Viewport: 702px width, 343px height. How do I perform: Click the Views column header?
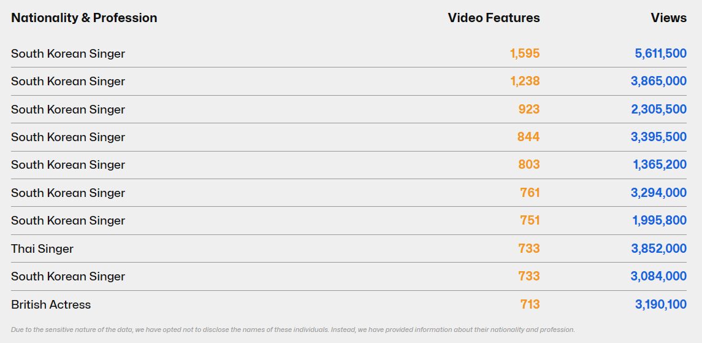click(x=668, y=18)
